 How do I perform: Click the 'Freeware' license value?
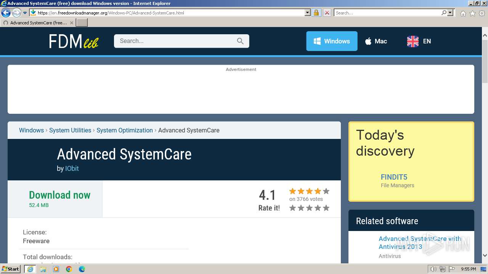(x=36, y=241)
